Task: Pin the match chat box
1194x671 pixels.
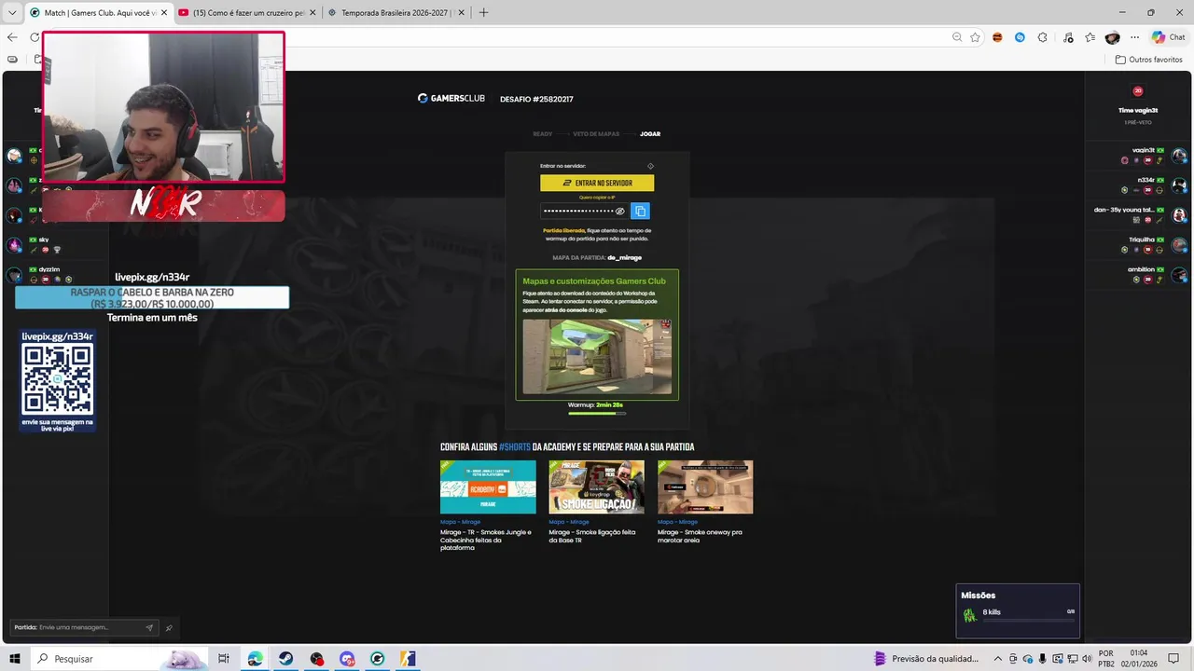Action: 169,627
